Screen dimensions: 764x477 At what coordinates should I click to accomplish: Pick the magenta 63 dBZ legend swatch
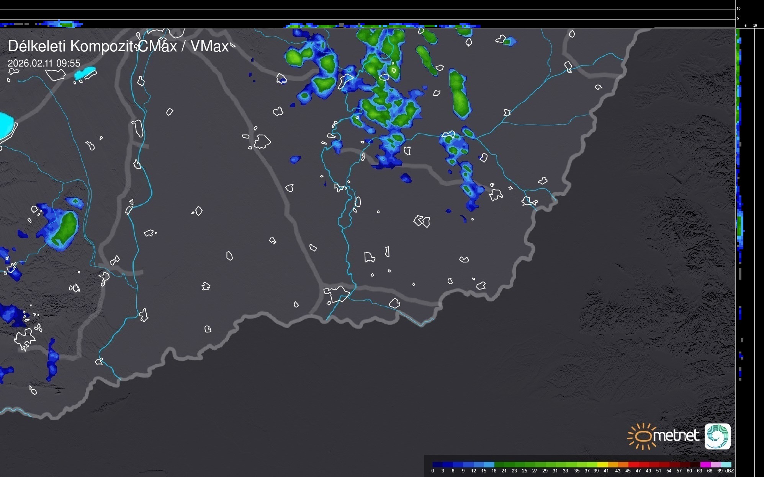tap(705, 464)
